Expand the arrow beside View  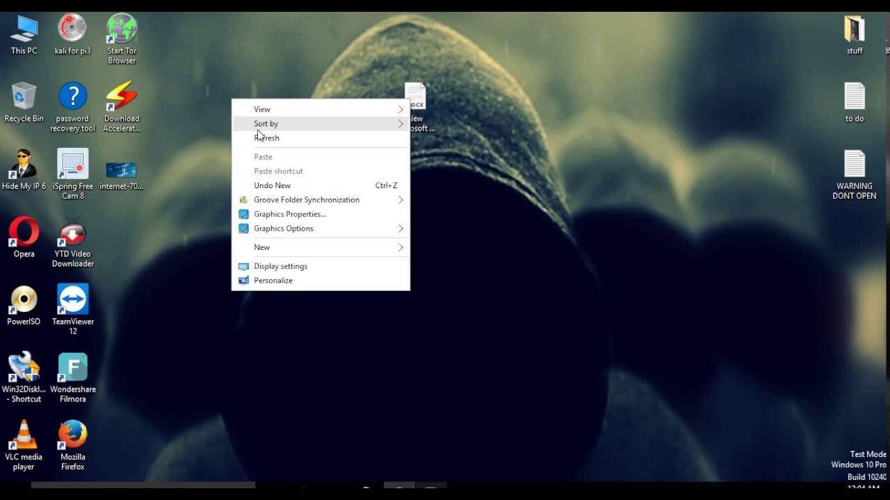(x=400, y=109)
